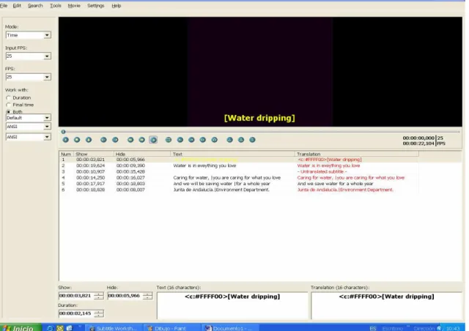Switch to Dibujo - Paint taskbar button
This screenshot has width=469, height=331.
(x=171, y=328)
